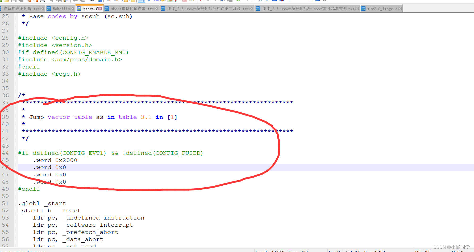The image size is (474, 252).
Task: Click the '#include <regs.h>' line
Action: pos(49,74)
